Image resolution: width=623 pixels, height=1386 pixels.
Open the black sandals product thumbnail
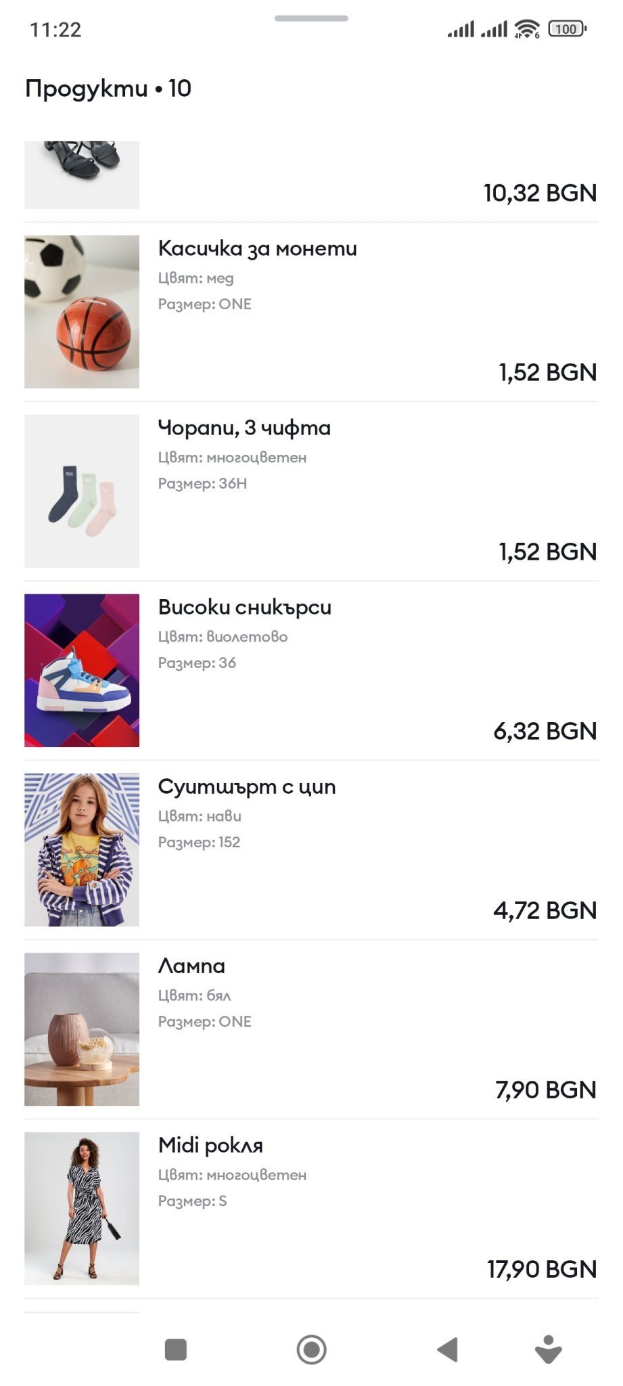point(82,174)
